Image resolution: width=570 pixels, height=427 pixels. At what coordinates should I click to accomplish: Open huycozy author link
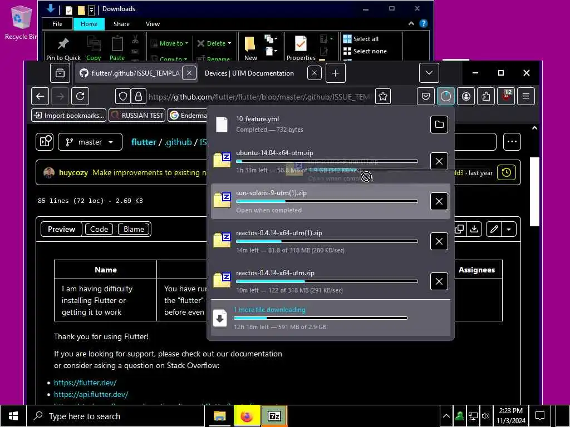[x=73, y=172]
